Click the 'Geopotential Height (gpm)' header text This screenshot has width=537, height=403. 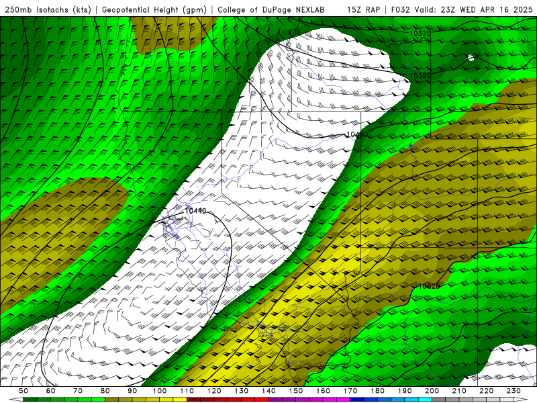point(154,9)
